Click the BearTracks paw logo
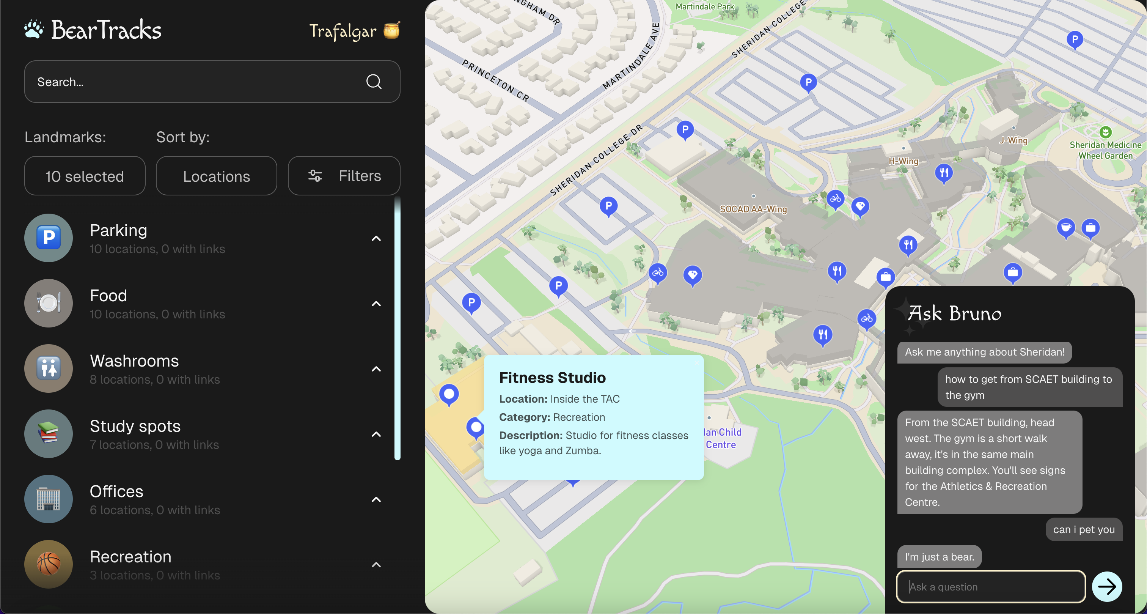This screenshot has width=1147, height=614. pos(34,29)
